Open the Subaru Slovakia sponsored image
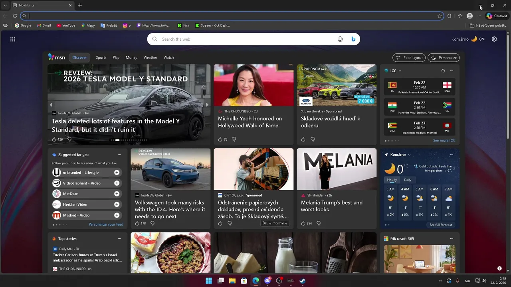 337,85
